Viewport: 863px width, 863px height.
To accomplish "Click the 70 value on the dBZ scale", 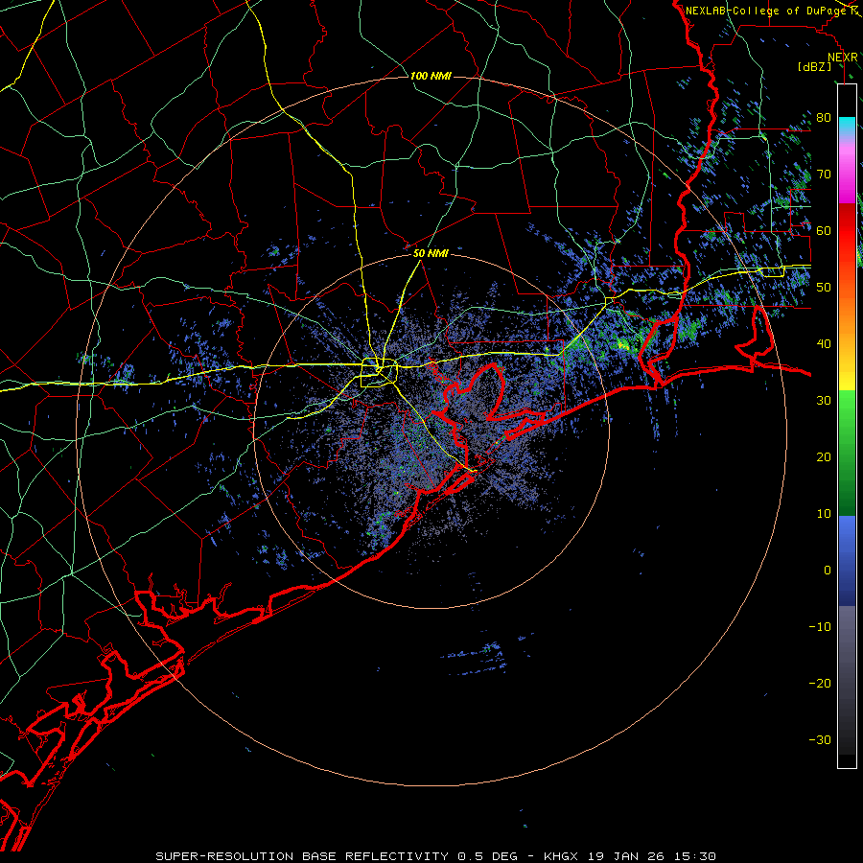I will point(824,174).
